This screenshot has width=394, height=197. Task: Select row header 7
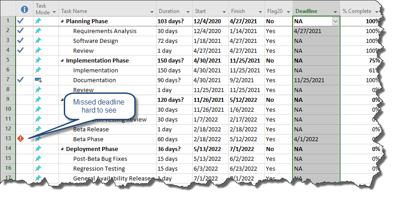8,80
